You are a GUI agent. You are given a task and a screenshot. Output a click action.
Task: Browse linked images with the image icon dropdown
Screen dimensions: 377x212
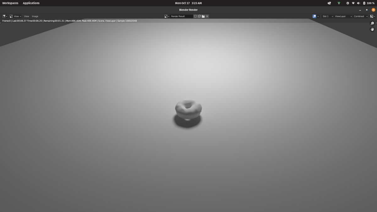167,16
